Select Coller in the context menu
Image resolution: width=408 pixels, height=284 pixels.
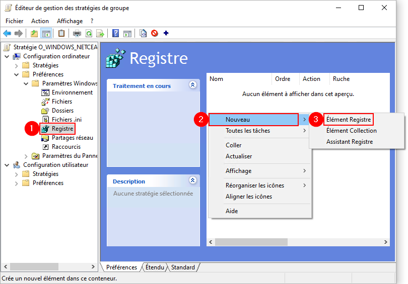tap(260, 145)
